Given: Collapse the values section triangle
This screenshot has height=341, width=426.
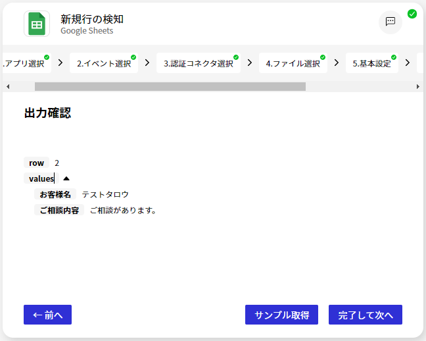Looking at the screenshot, I should (66, 178).
